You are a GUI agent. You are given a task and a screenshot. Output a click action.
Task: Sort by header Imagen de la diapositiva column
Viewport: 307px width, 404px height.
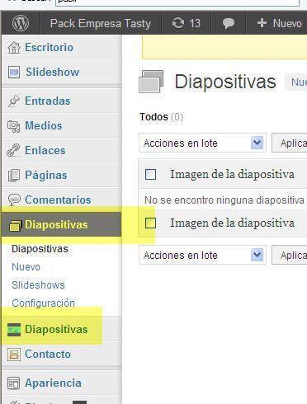[x=232, y=174]
